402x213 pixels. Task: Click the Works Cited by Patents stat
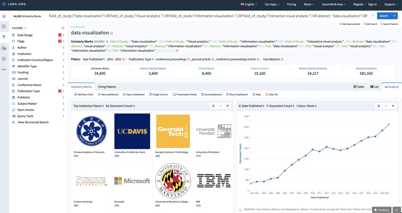pyautogui.click(x=153, y=71)
